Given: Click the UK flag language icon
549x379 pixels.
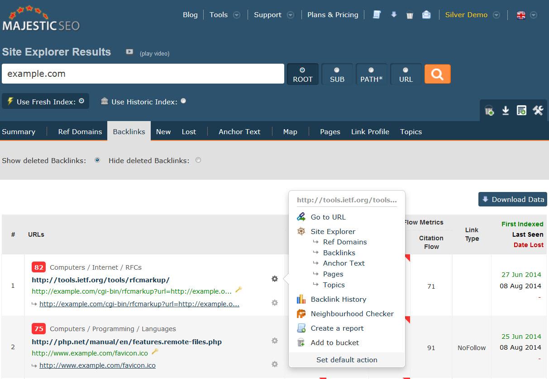Looking at the screenshot, I should pyautogui.click(x=521, y=15).
